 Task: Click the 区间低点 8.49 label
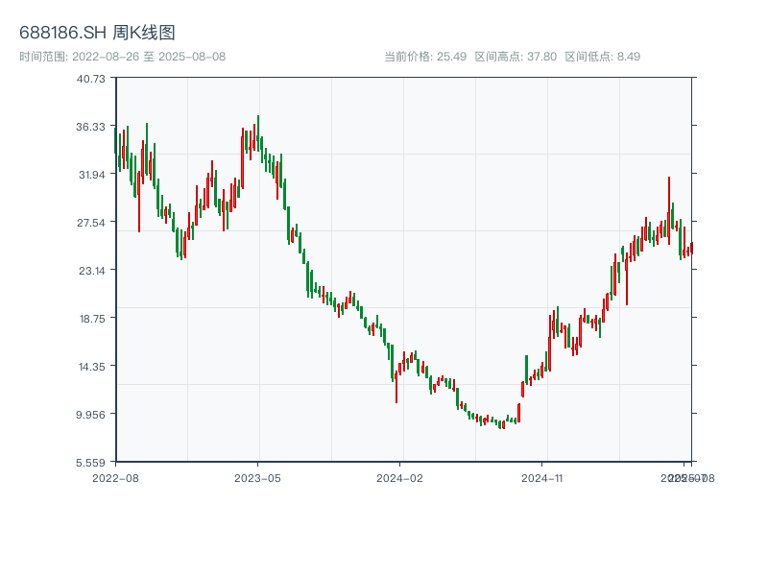coord(602,57)
